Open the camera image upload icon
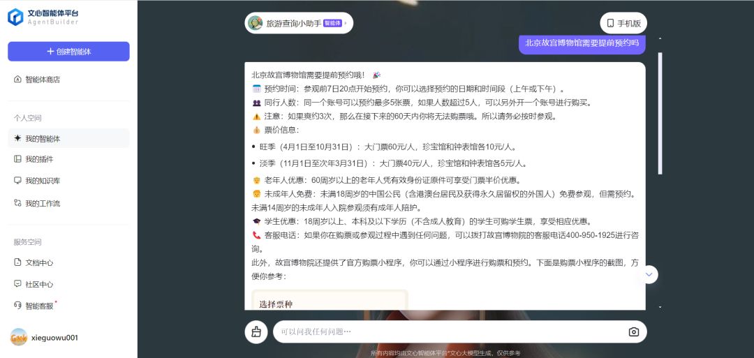Screen dimensions: 754x358 tap(633, 332)
